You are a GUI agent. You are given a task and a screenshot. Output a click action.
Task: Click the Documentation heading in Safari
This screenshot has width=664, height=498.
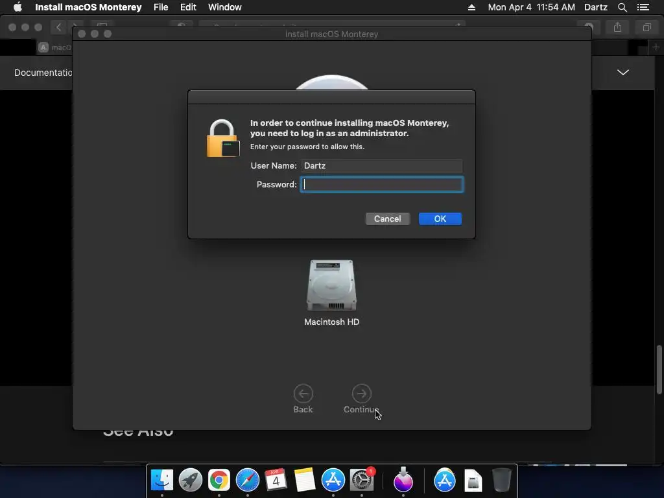(43, 73)
